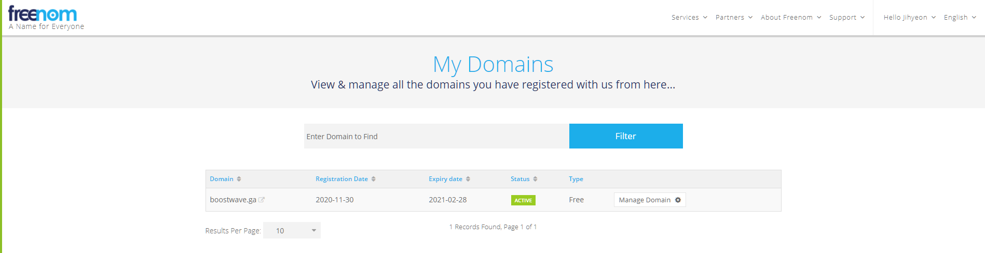
Task: Click the registration date 2020-11-30
Action: (335, 200)
